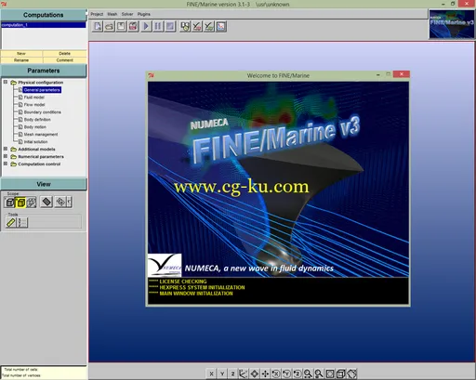This screenshot has height=380, width=476.
Task: Click the green checkmark monitor icon
Action: pyautogui.click(x=209, y=26)
